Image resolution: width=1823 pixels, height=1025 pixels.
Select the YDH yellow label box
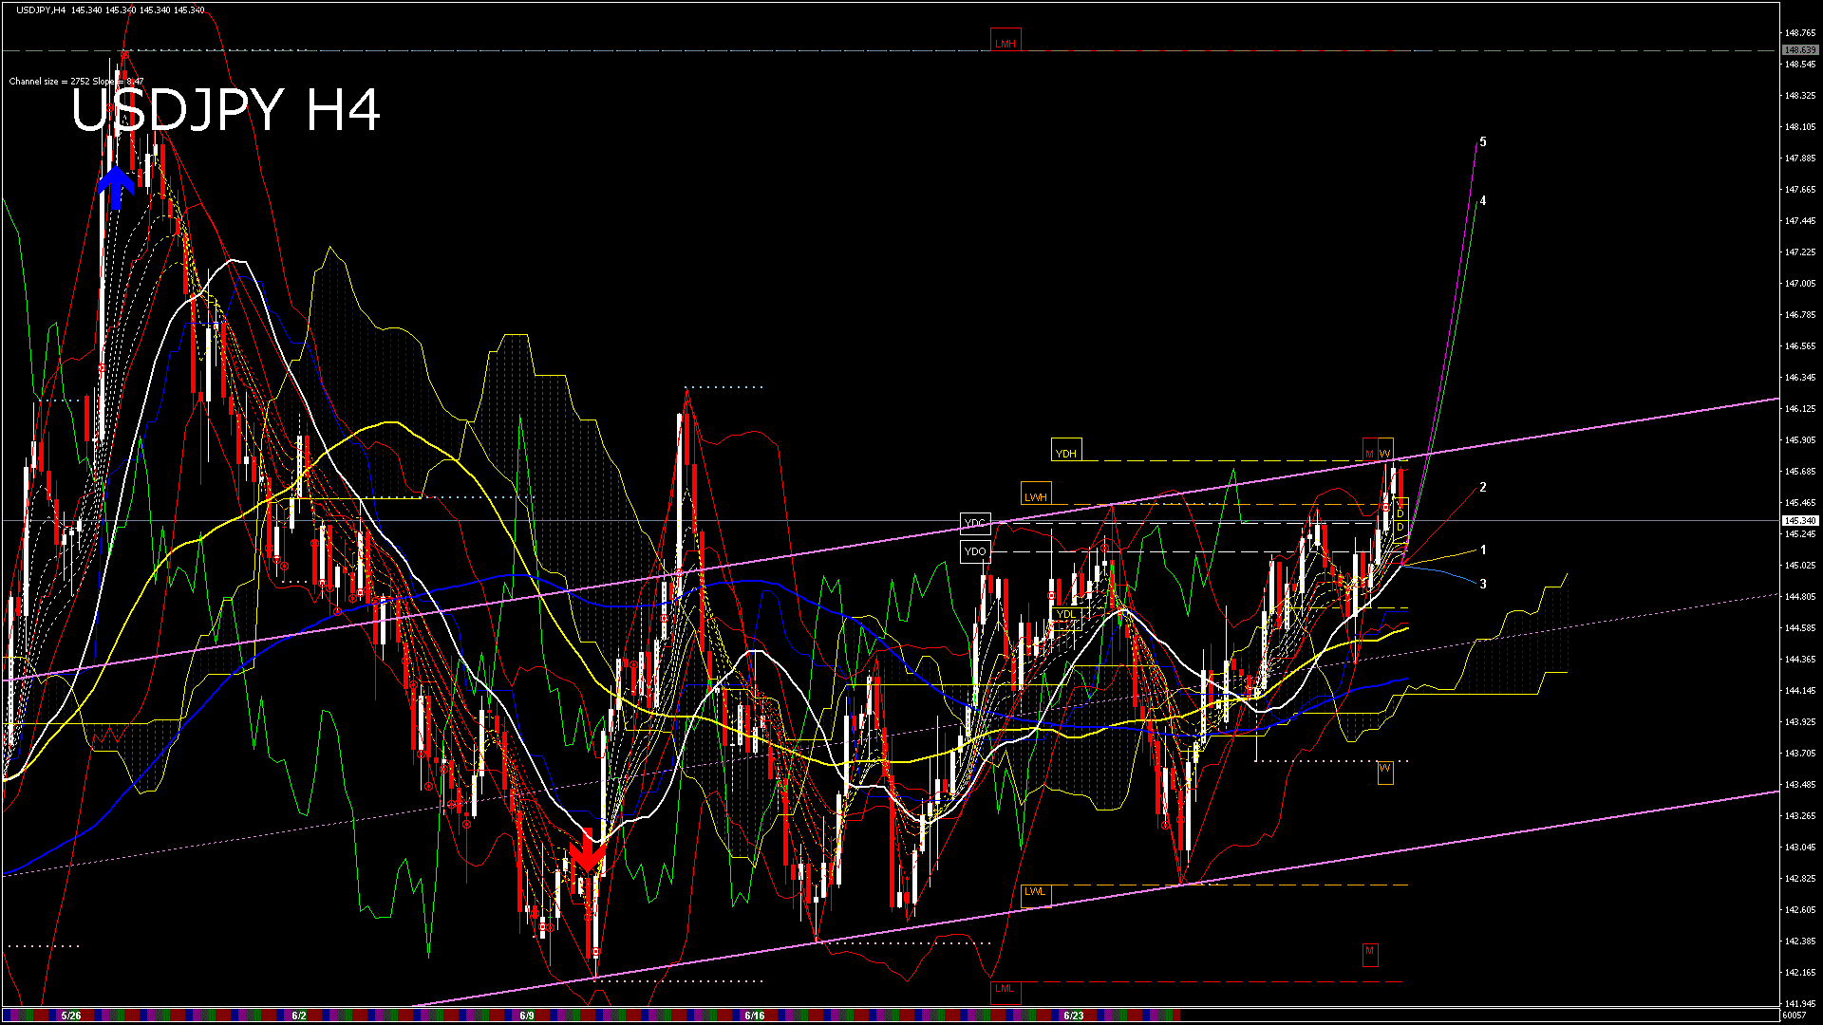[1066, 452]
